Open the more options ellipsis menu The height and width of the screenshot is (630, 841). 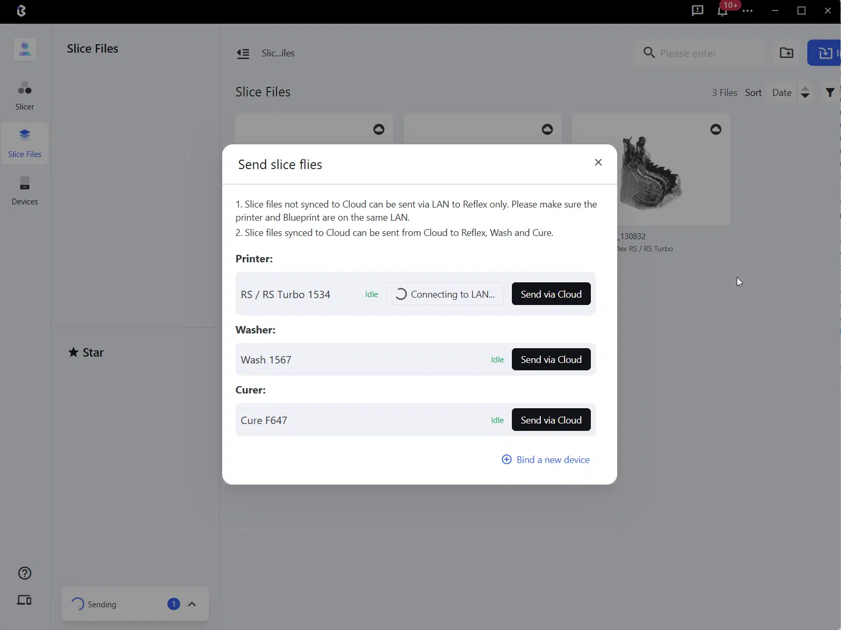click(x=748, y=11)
